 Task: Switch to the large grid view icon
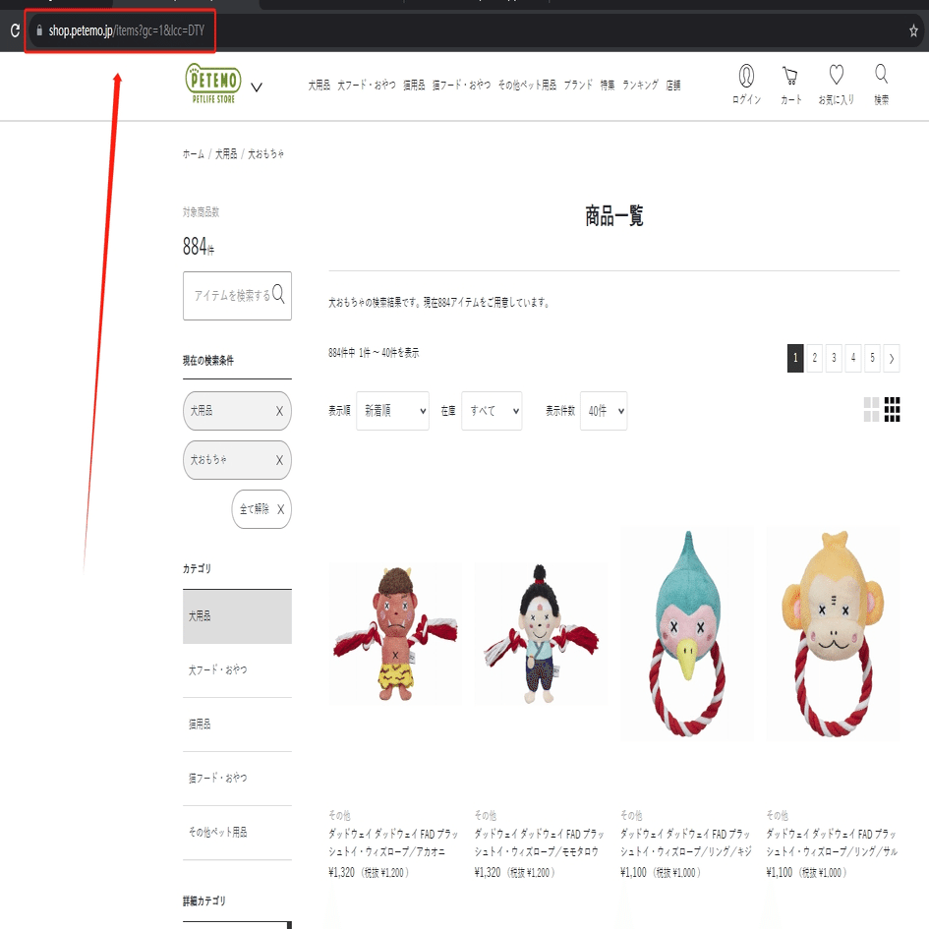coord(871,409)
